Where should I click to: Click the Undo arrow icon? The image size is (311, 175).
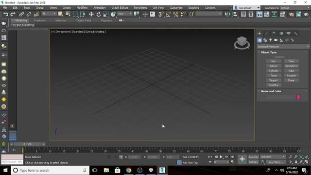[5, 14]
